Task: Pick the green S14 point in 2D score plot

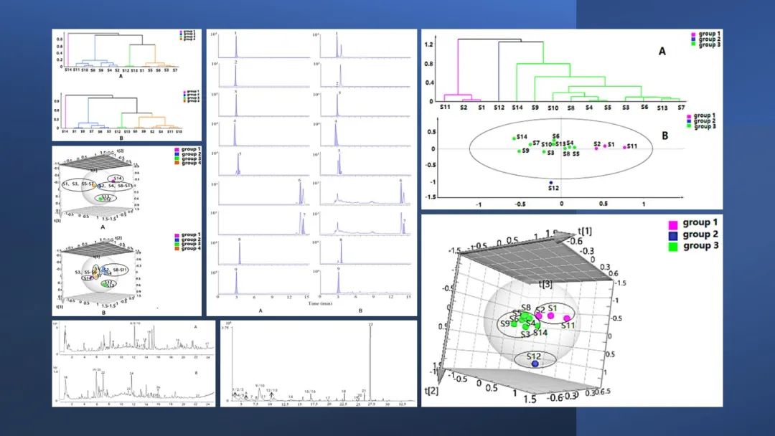Action: pyautogui.click(x=514, y=138)
